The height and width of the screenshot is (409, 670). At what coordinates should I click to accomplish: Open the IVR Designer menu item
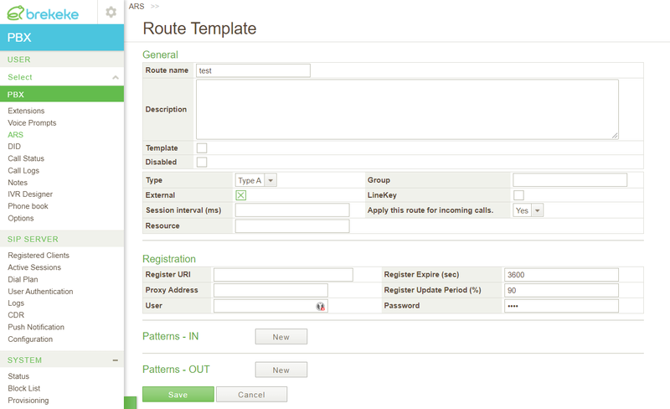click(x=30, y=194)
